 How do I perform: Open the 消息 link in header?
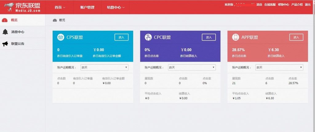[x=259, y=5]
